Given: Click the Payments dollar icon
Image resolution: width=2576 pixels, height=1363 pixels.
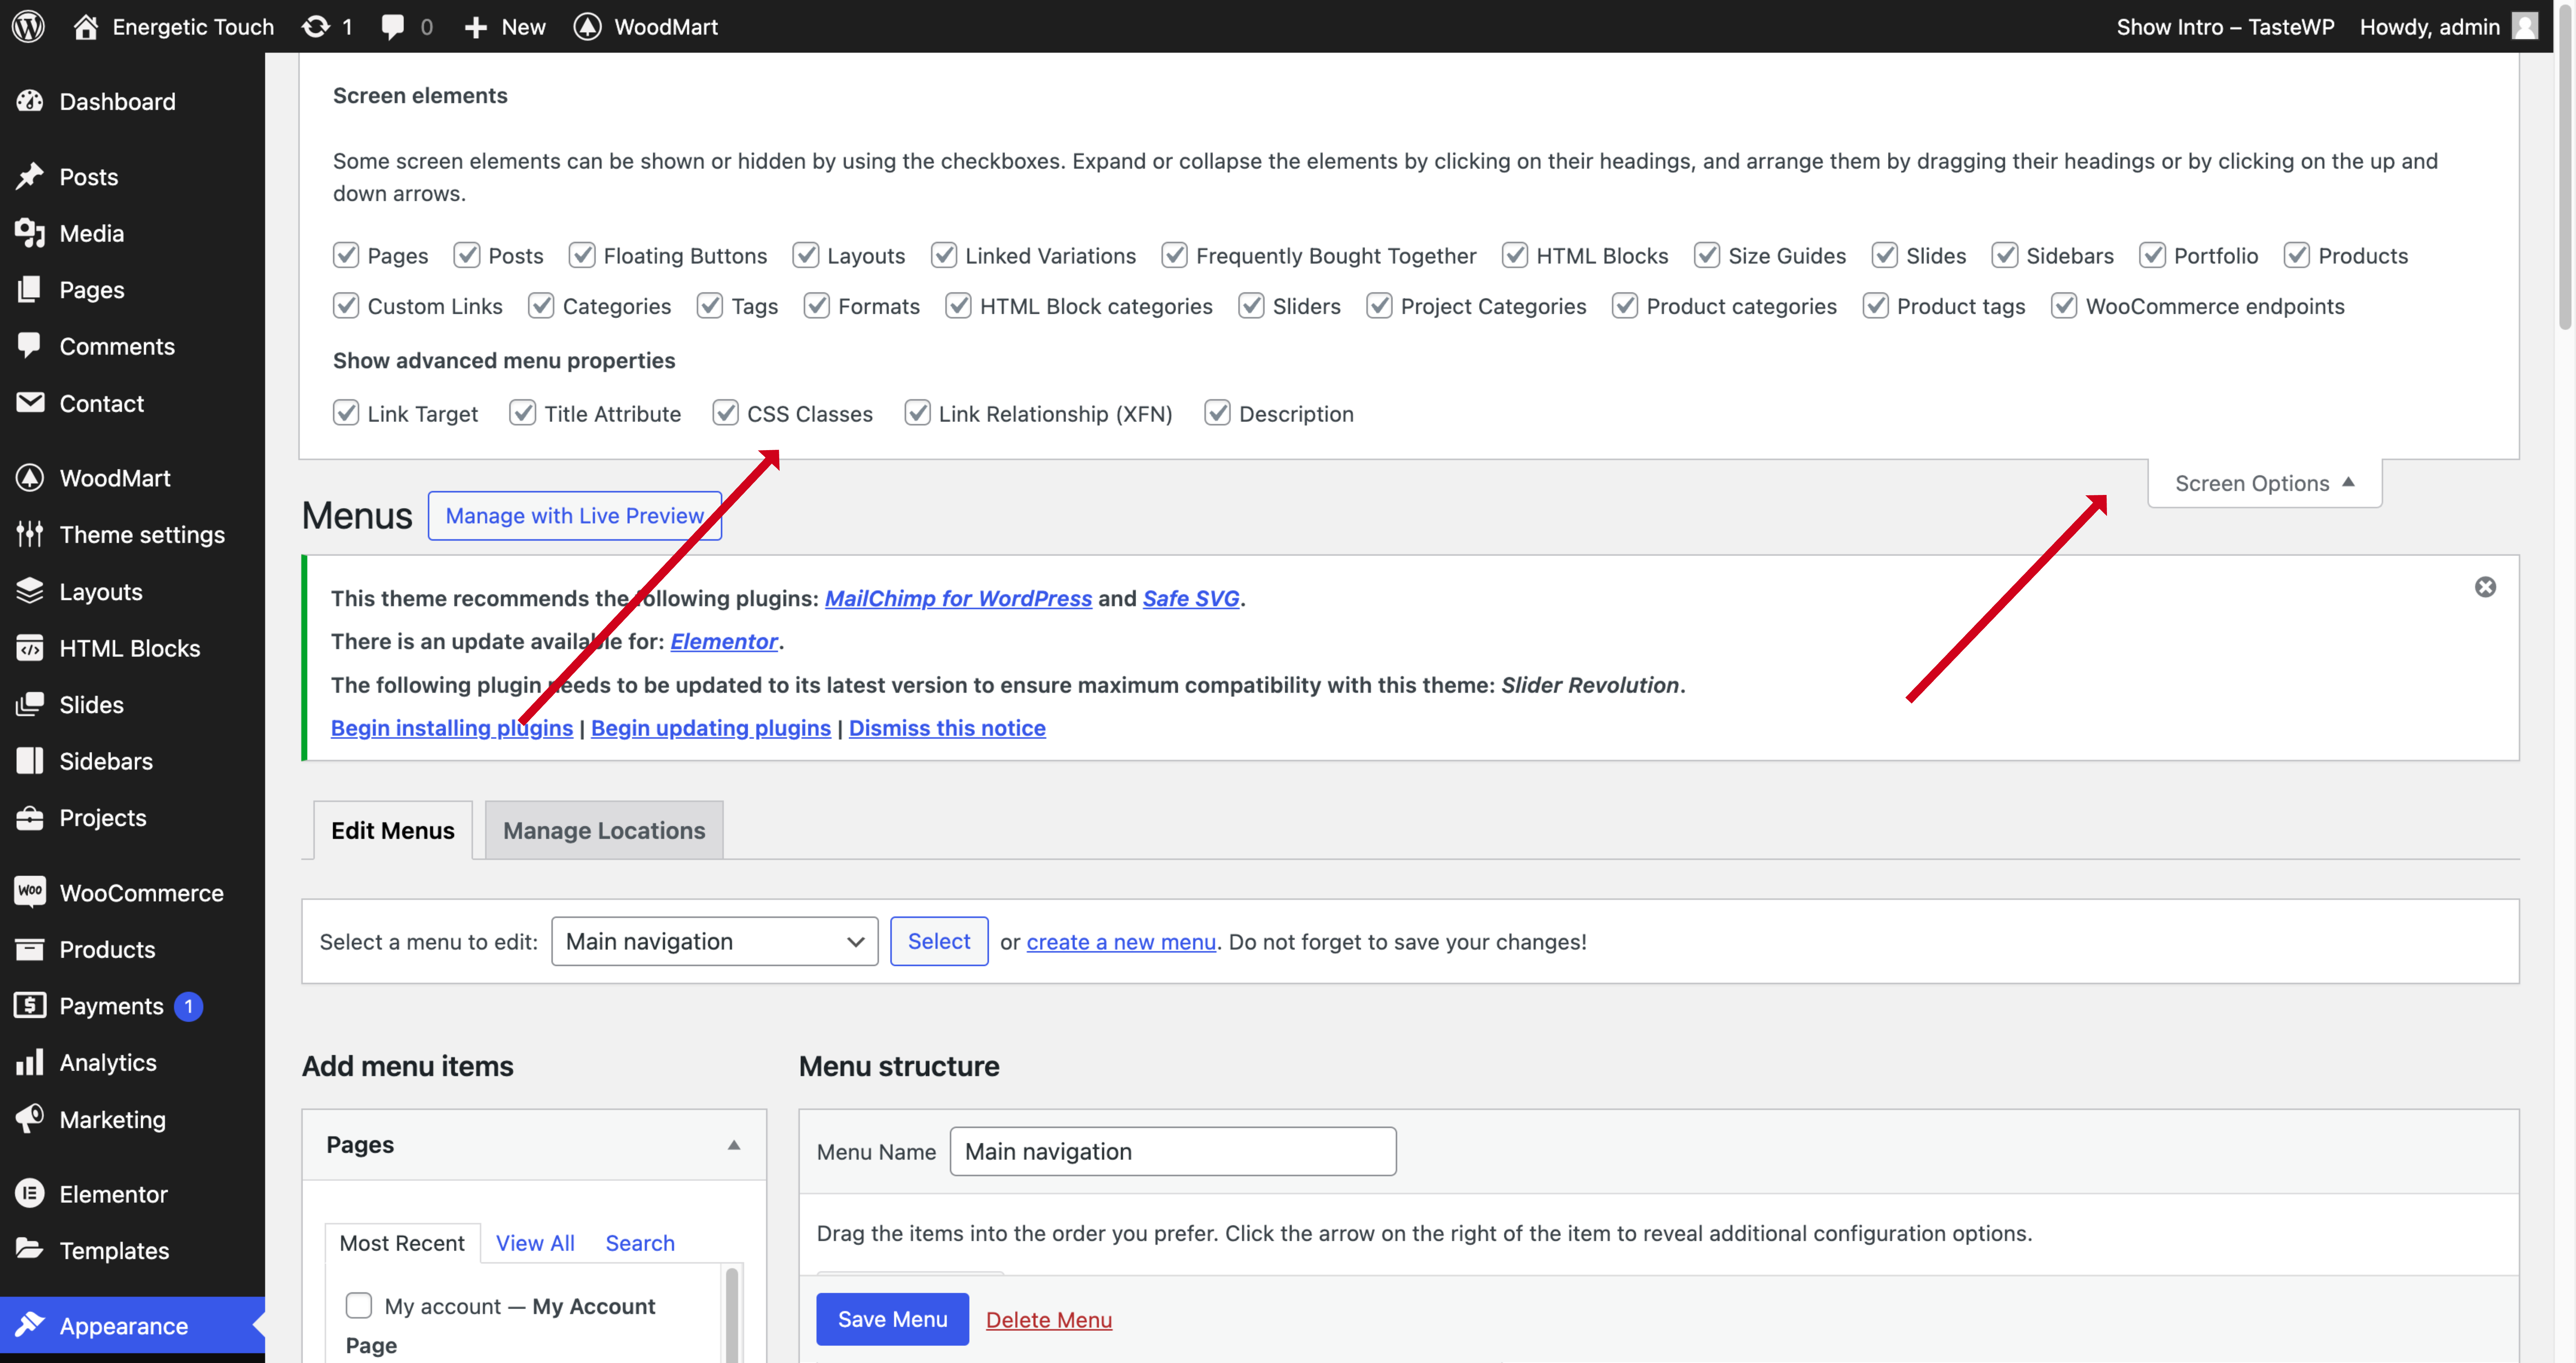Looking at the screenshot, I should coord(30,1005).
